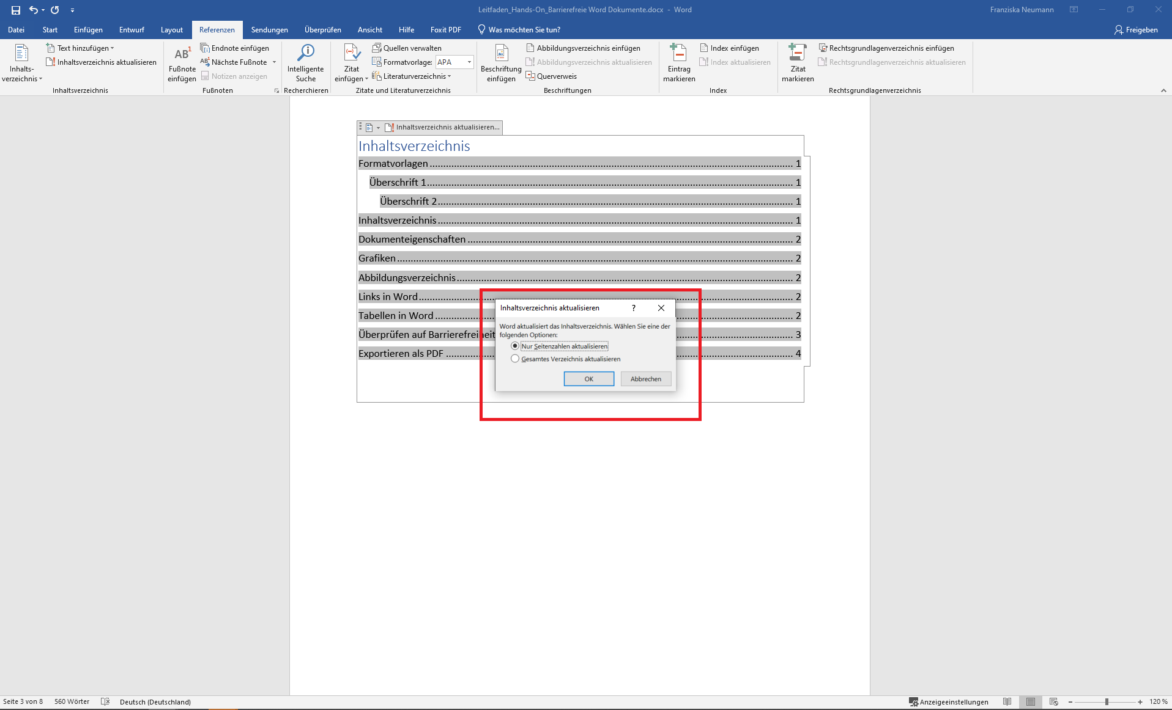Image resolution: width=1172 pixels, height=710 pixels.
Task: Switch to the Überprüfen tab
Action: [x=322, y=29]
